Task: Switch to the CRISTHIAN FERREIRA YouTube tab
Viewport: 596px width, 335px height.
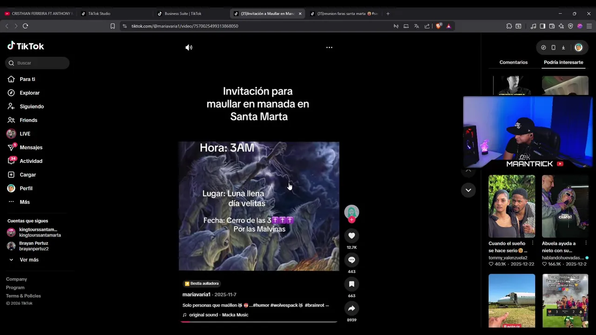Action: (x=38, y=13)
